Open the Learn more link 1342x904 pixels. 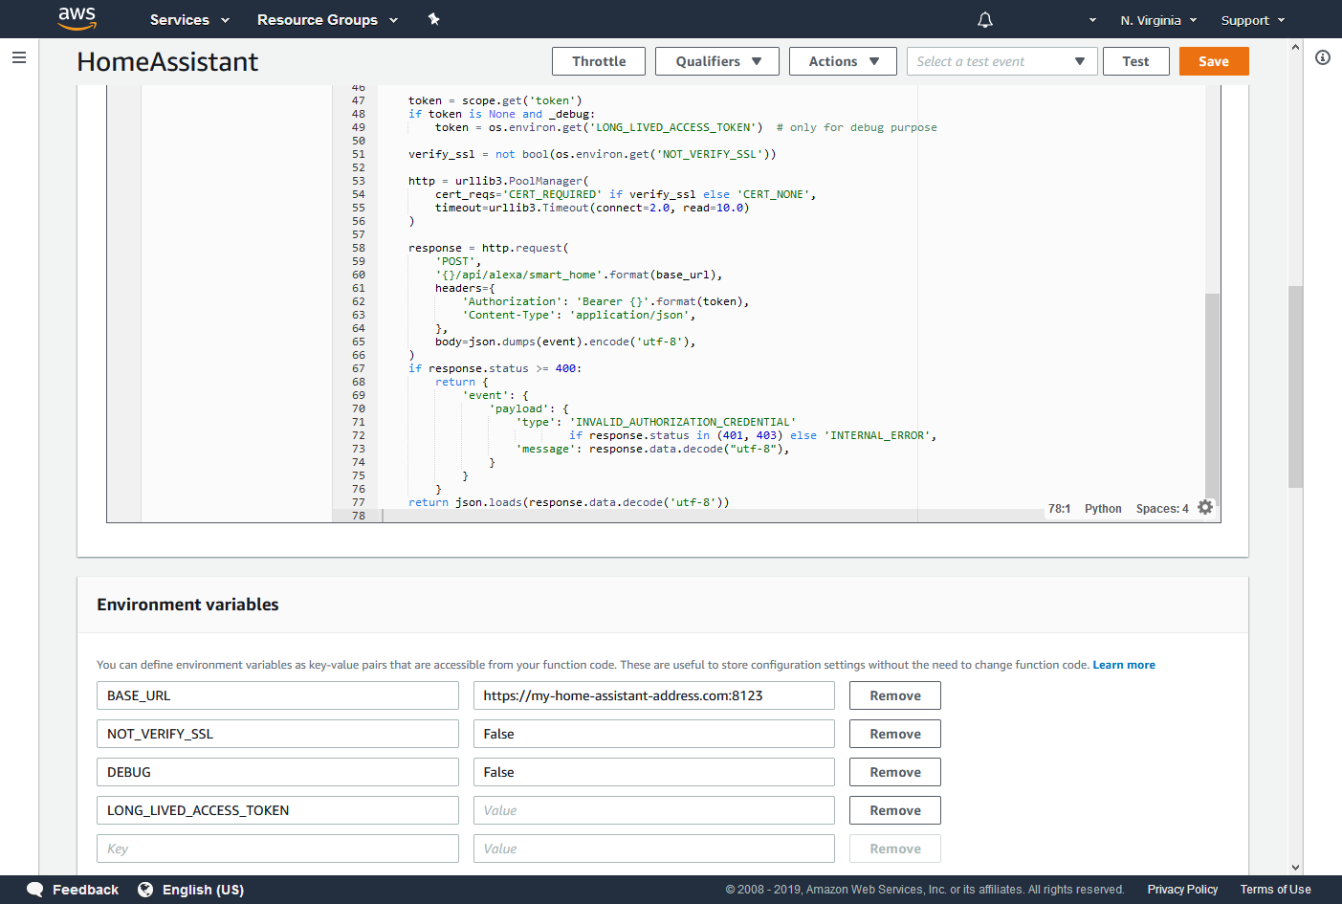point(1124,665)
